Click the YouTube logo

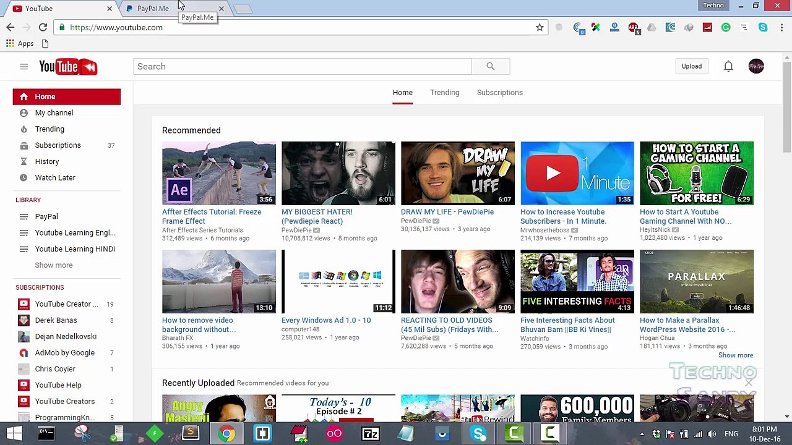tap(68, 67)
